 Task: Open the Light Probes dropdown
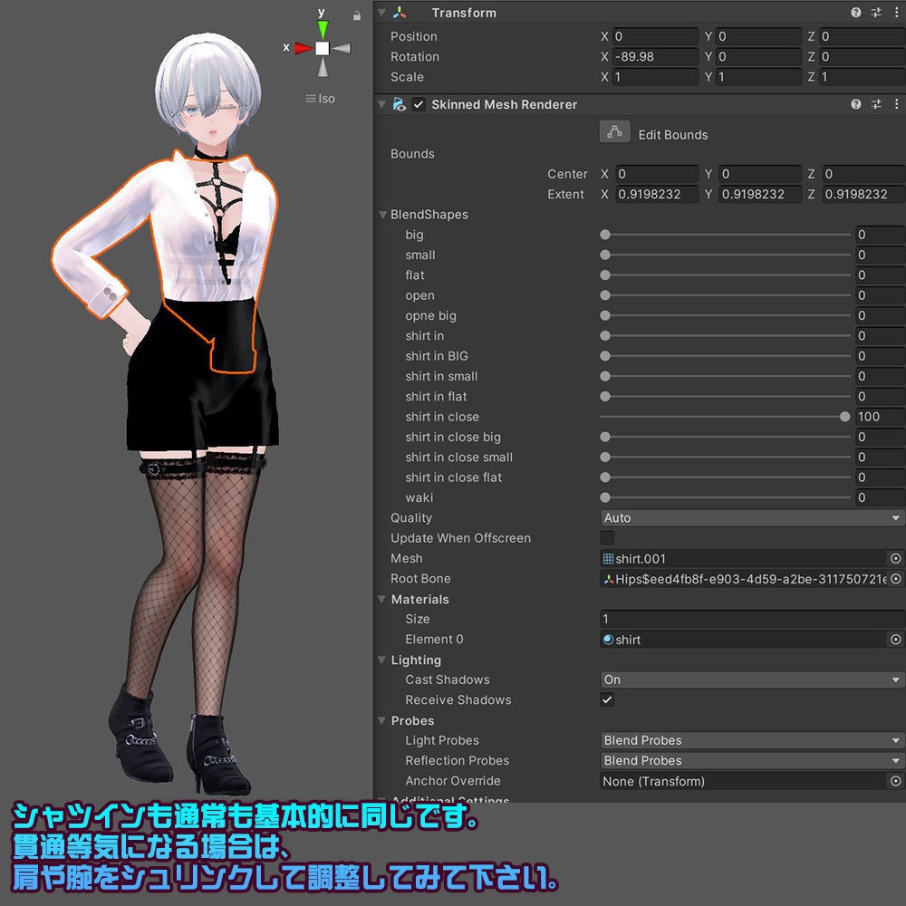[x=752, y=740]
